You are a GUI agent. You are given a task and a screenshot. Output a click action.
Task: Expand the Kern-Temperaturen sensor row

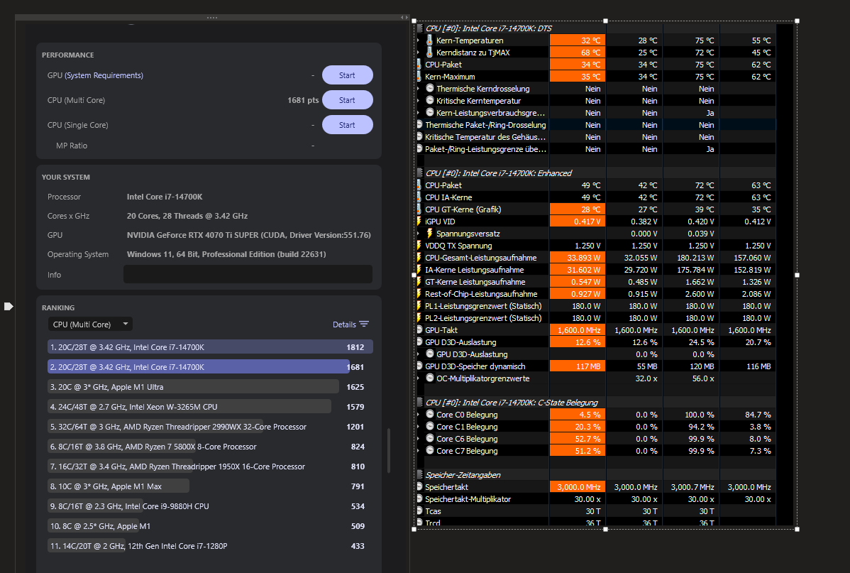(x=418, y=40)
